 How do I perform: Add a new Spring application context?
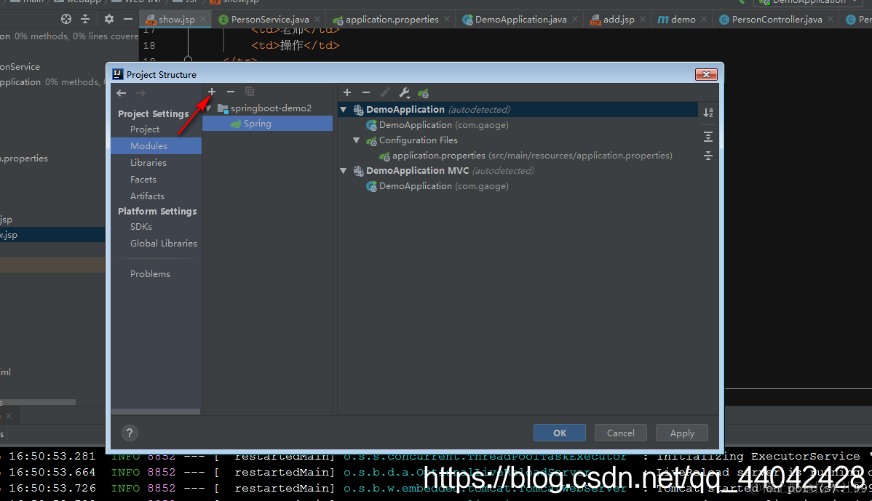click(347, 93)
